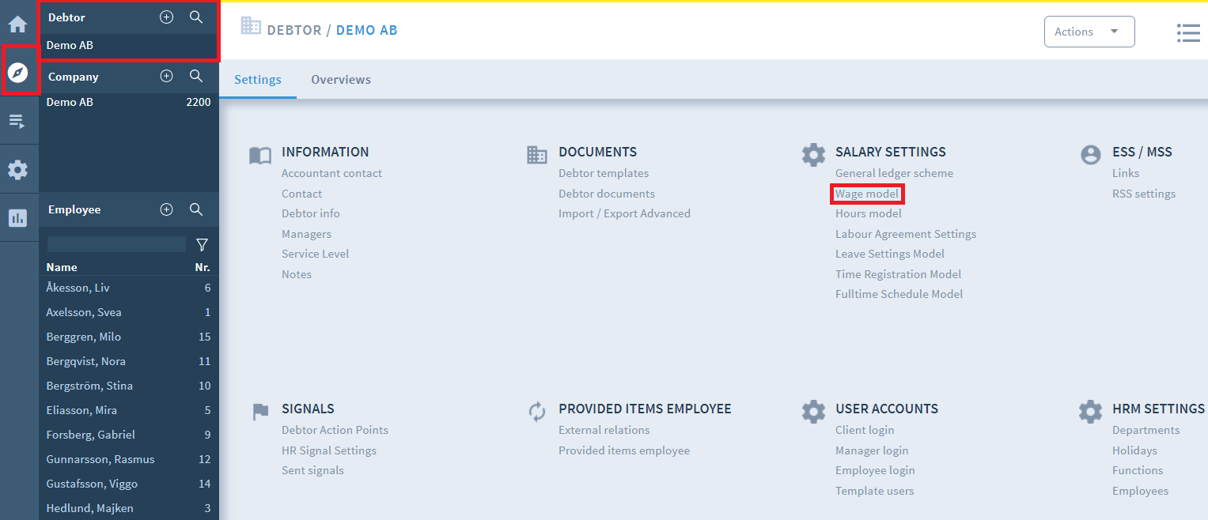The image size is (1208, 520).
Task: Open the Links item under ESS / MSS
Action: [x=1126, y=173]
